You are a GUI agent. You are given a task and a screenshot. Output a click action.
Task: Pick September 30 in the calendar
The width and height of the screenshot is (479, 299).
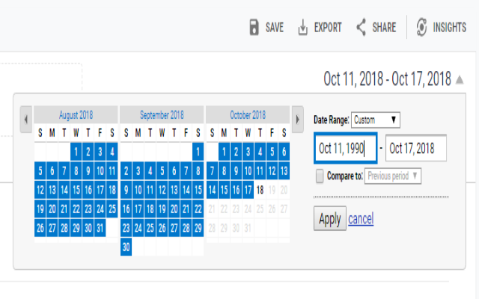coord(126,247)
